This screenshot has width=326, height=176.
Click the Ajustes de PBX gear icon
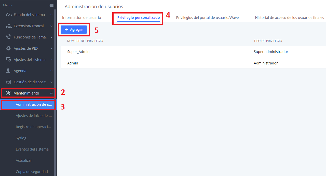(x=8, y=48)
